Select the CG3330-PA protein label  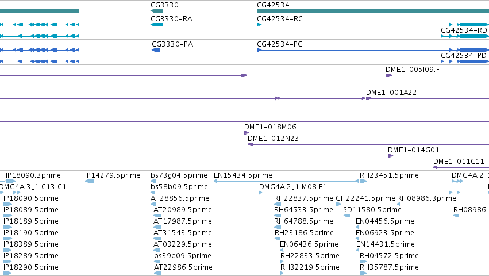pos(172,44)
